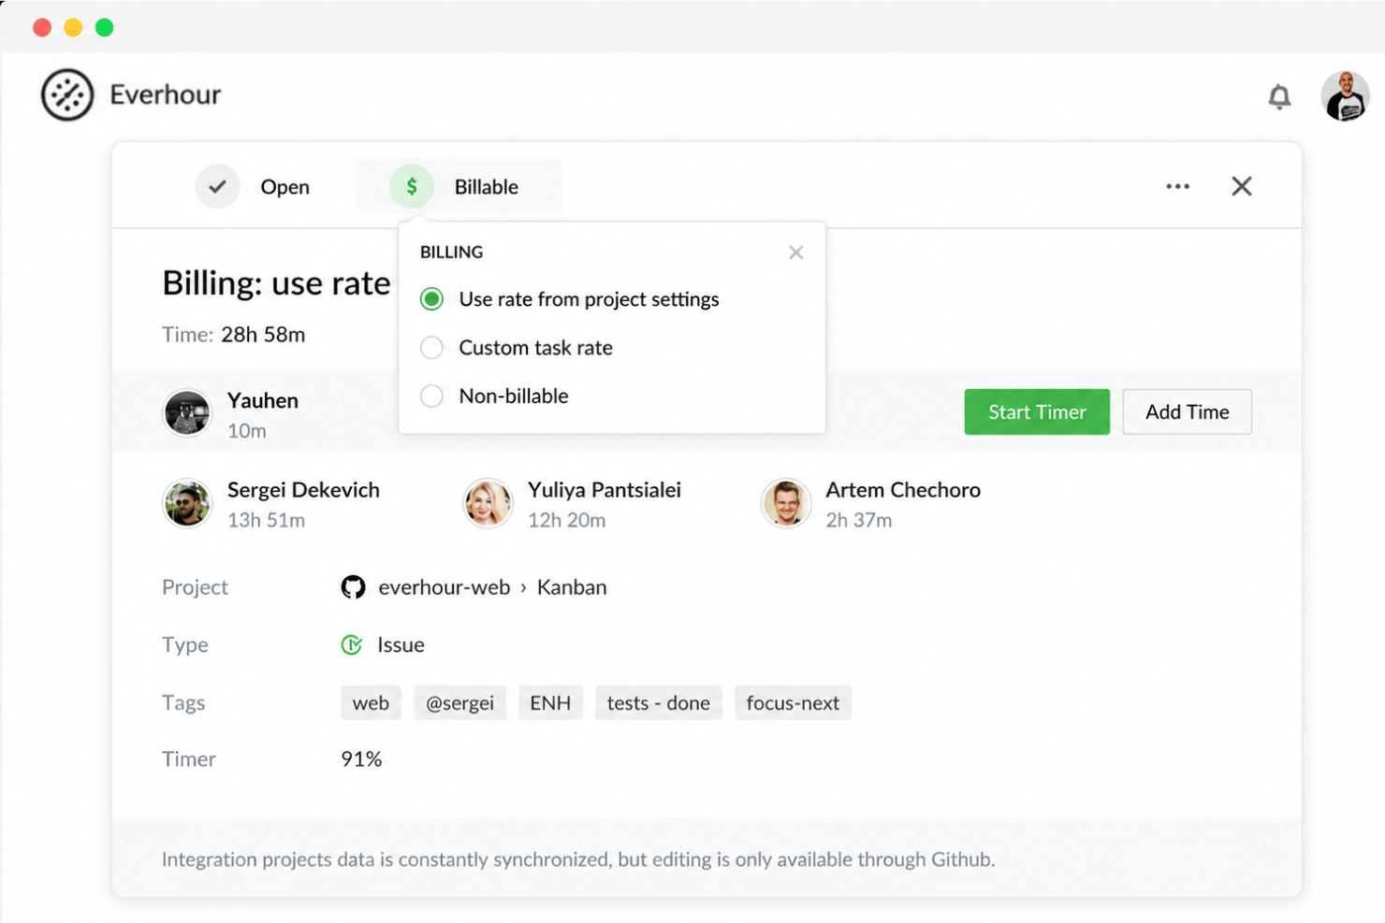Click the name Artem Chechoro
Viewport: 1385px width, 923px height.
click(903, 490)
